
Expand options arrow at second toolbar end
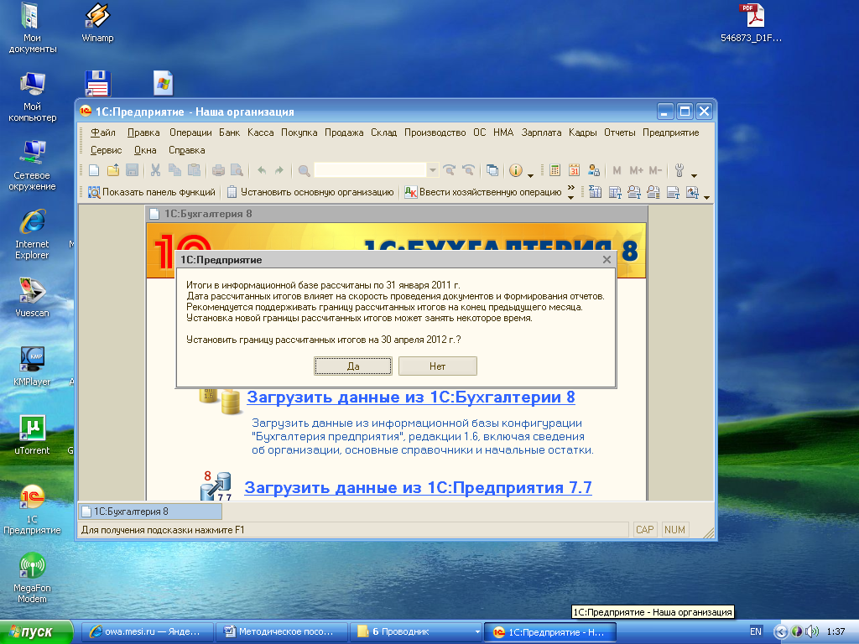(706, 197)
